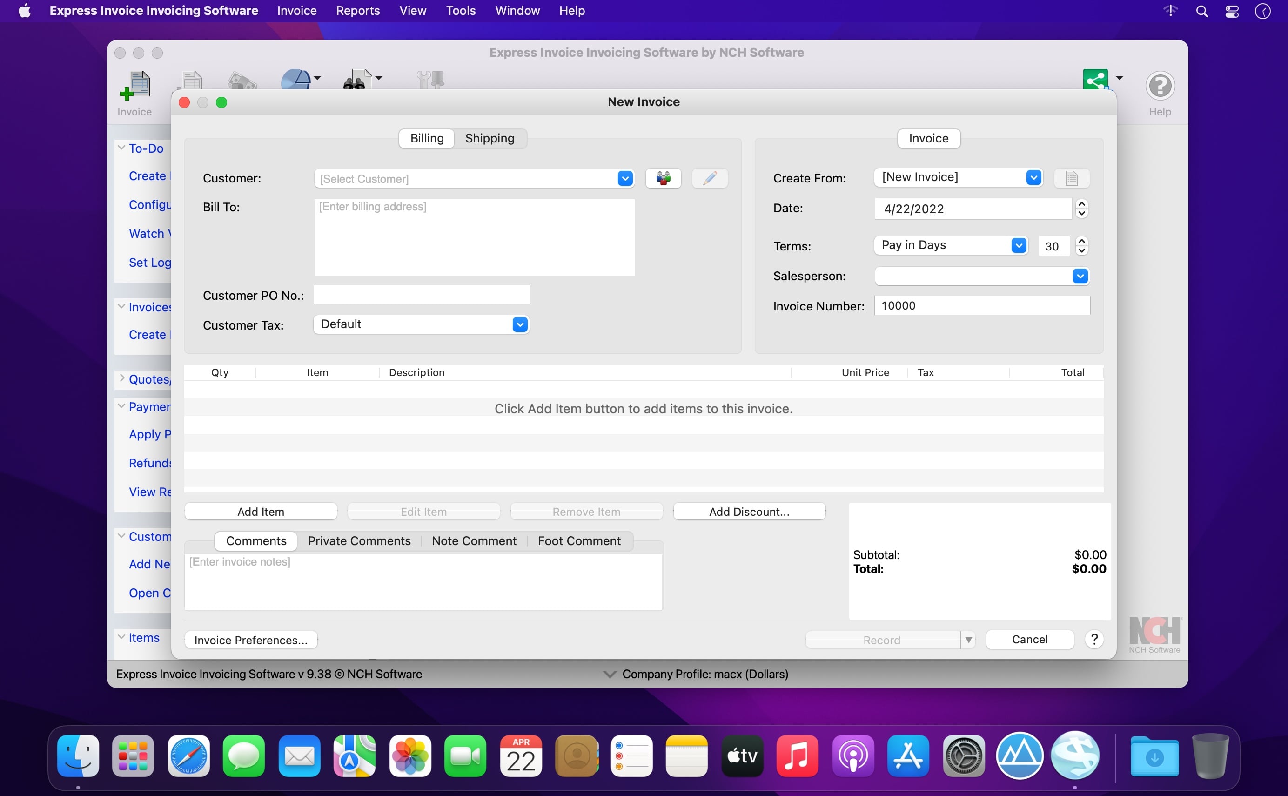Collapse the Items sidebar section
Viewport: 1288px width, 796px height.
121,637
